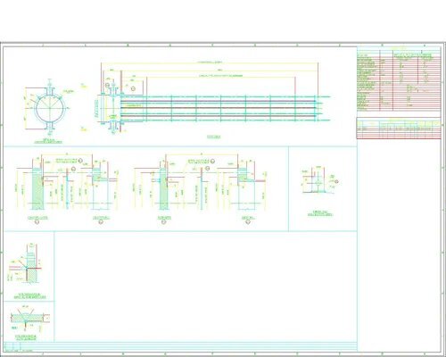
Task: Click the balloon callout above the bundle head
Action: pyautogui.click(x=107, y=85)
